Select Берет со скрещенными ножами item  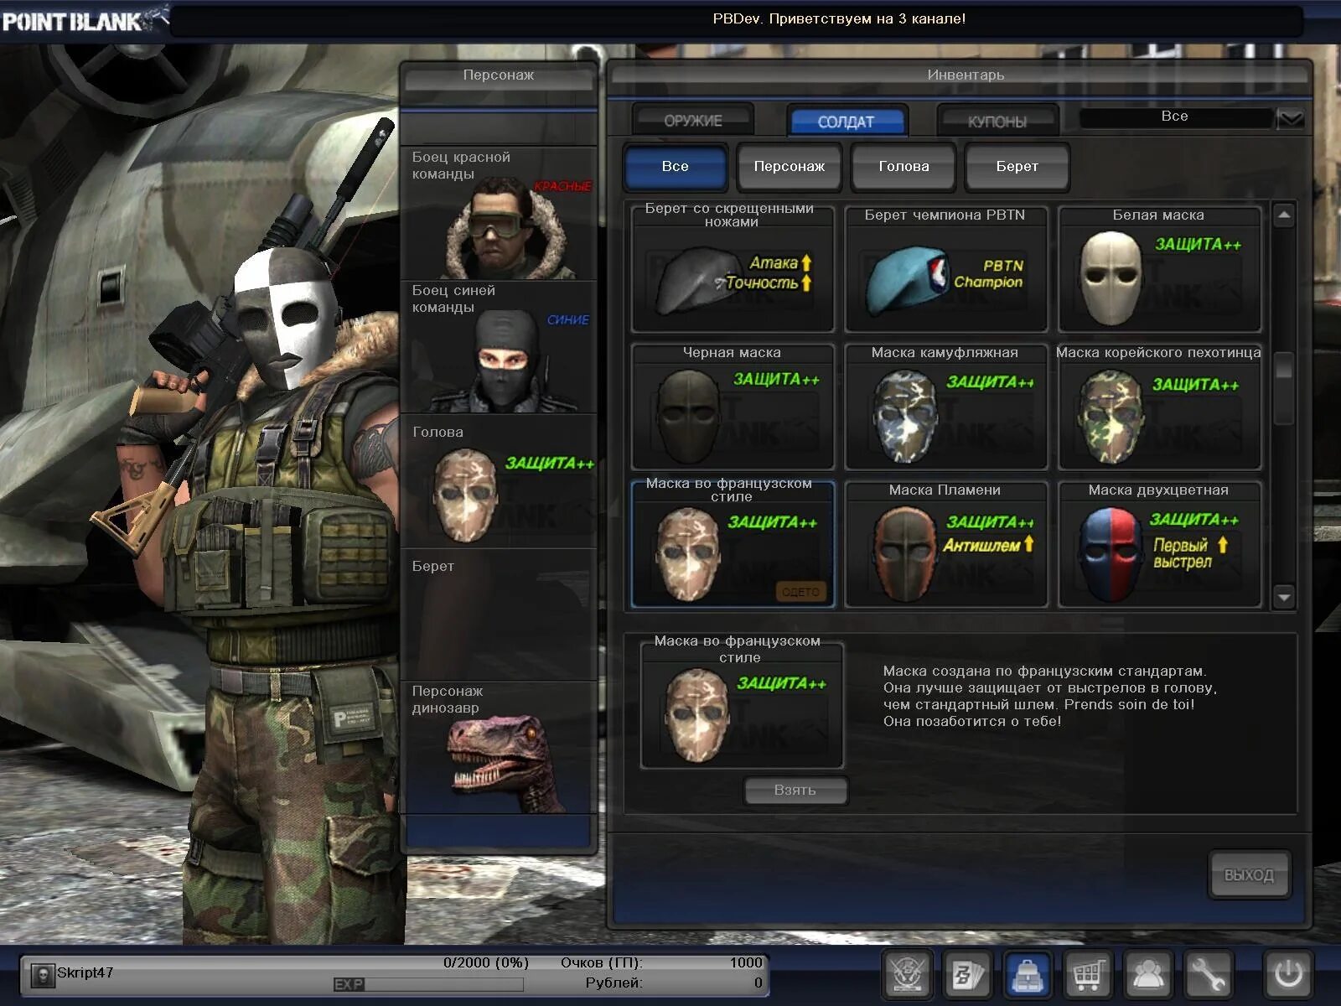pos(732,267)
